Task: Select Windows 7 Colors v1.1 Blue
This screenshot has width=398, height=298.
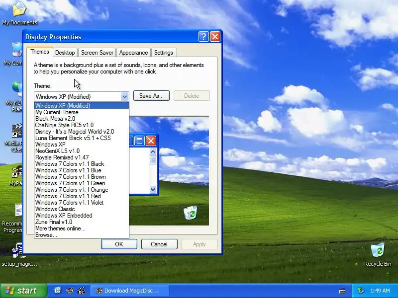Action: [x=82, y=170]
